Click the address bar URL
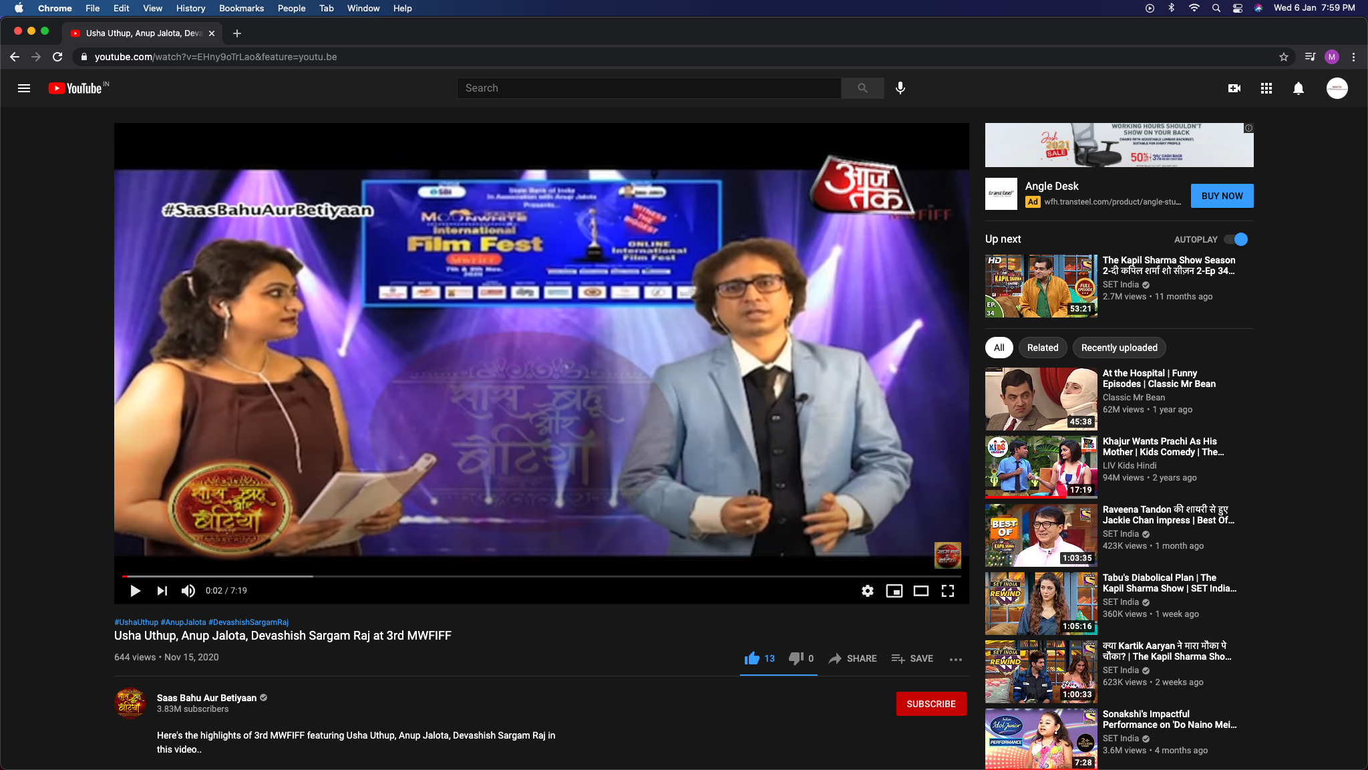Image resolution: width=1368 pixels, height=770 pixels. click(x=216, y=57)
